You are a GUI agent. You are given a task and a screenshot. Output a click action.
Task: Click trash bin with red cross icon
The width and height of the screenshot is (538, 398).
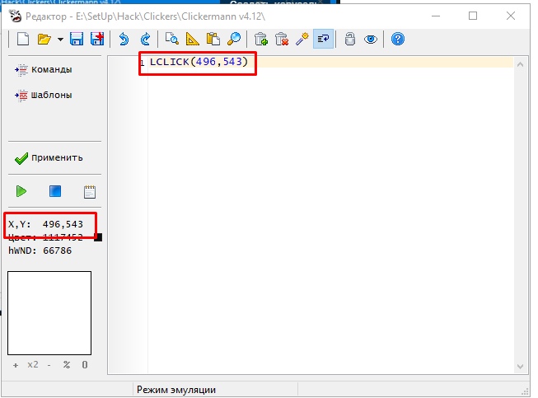(281, 39)
